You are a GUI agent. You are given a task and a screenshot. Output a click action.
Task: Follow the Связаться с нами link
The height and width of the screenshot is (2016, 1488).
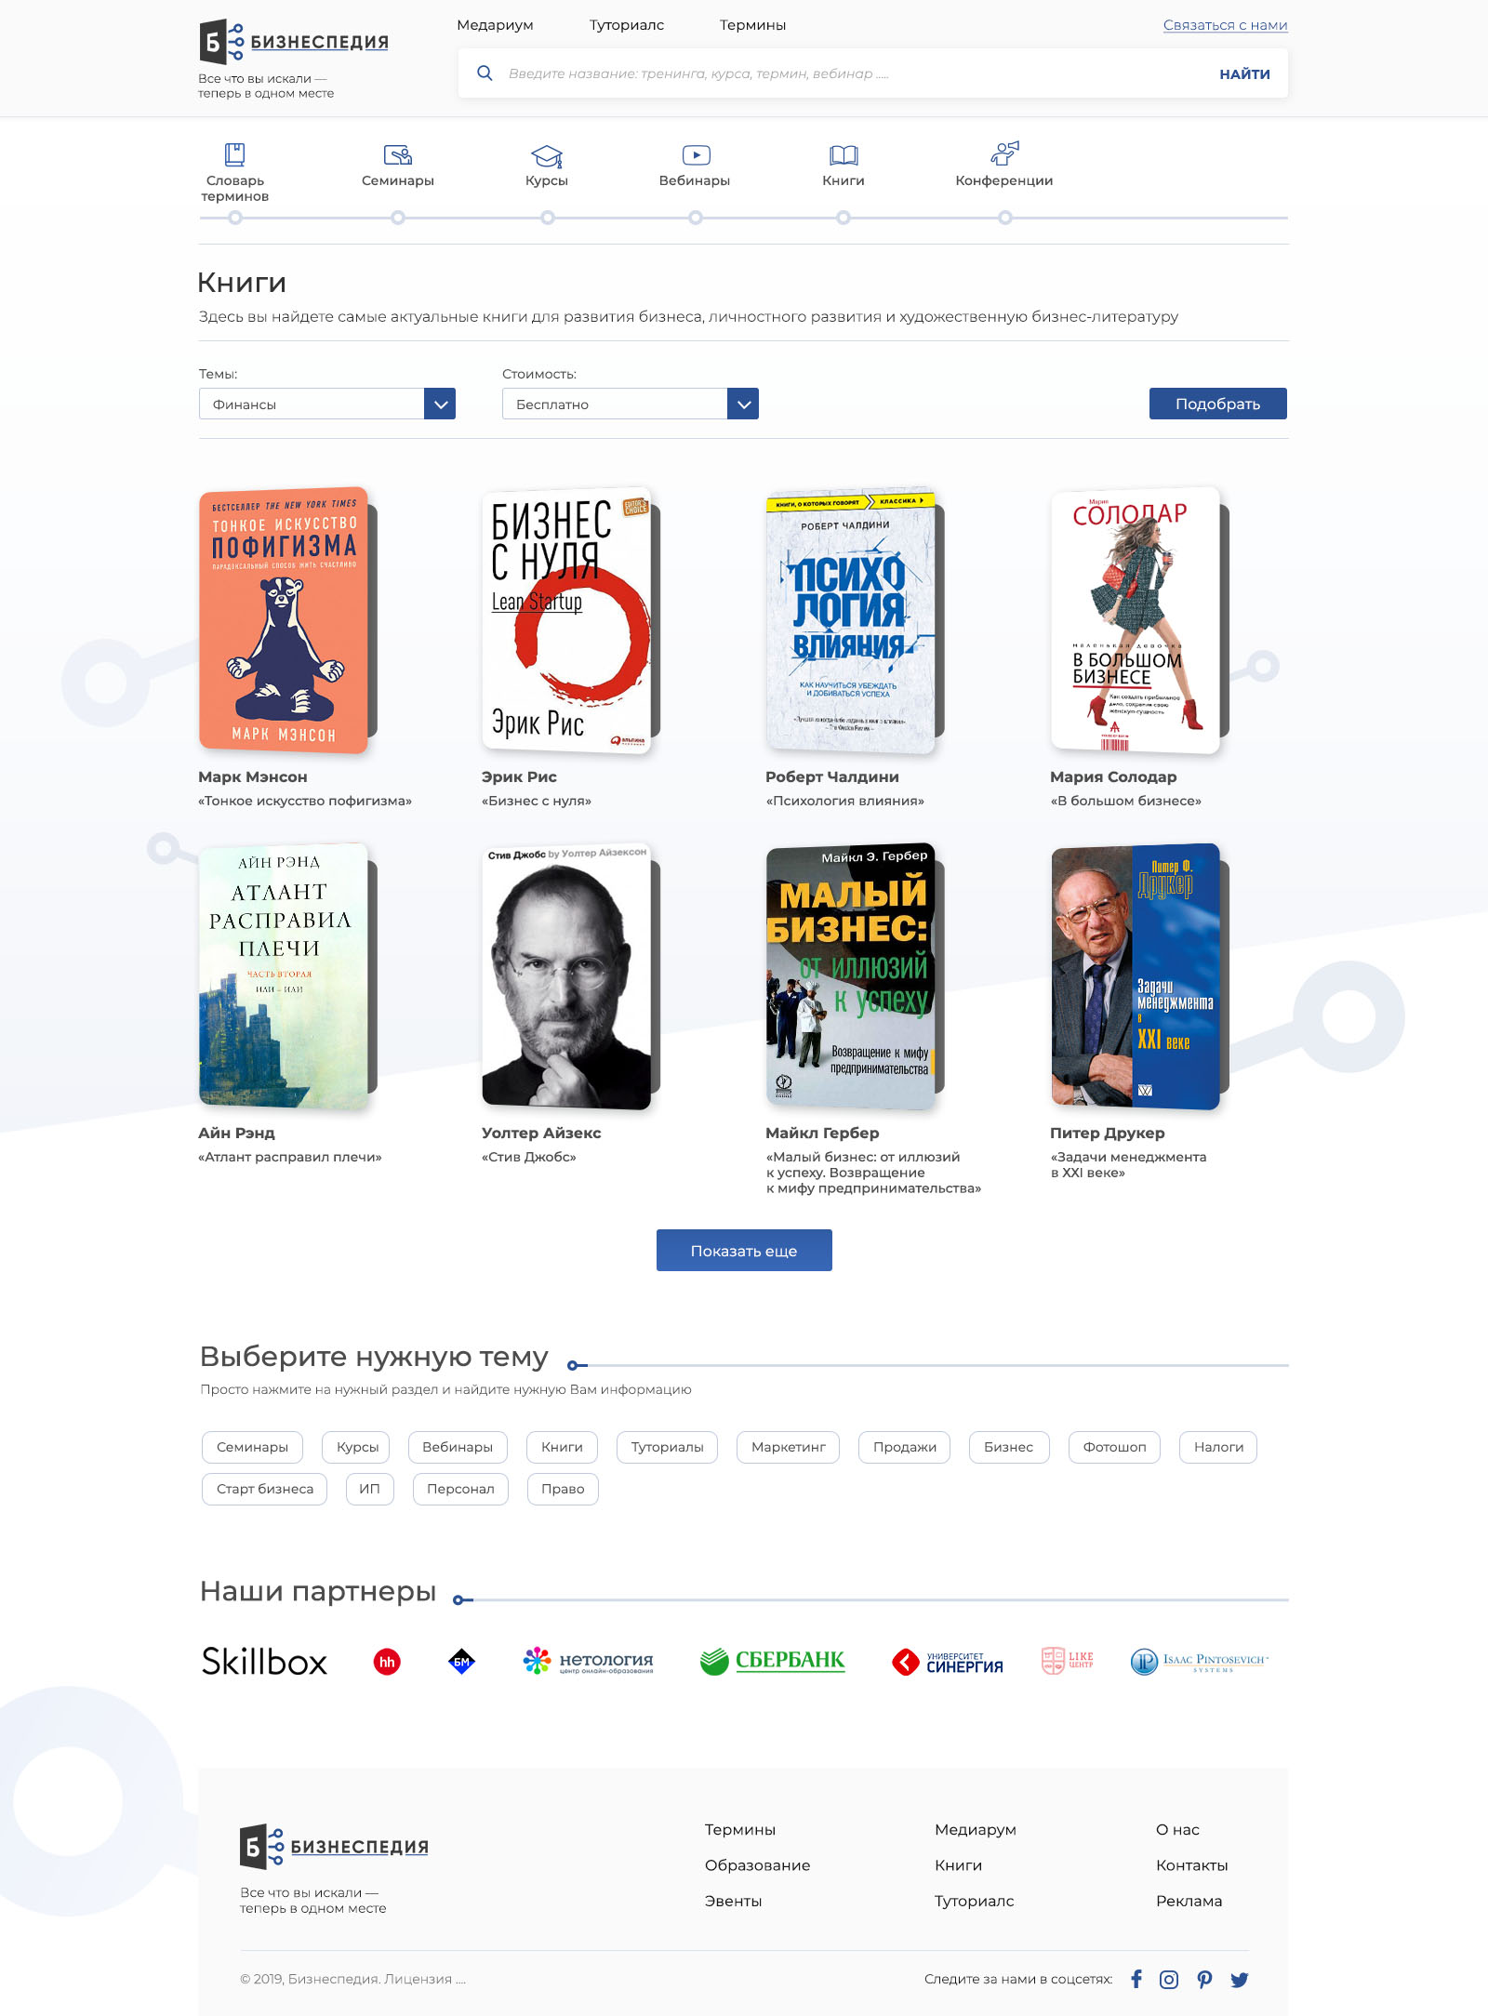coord(1226,25)
